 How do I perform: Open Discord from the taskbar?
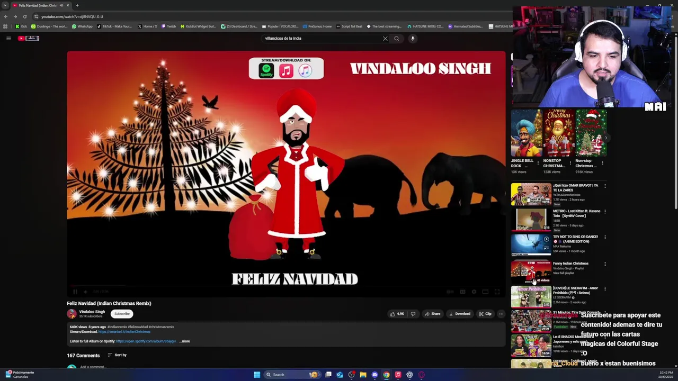(x=374, y=375)
